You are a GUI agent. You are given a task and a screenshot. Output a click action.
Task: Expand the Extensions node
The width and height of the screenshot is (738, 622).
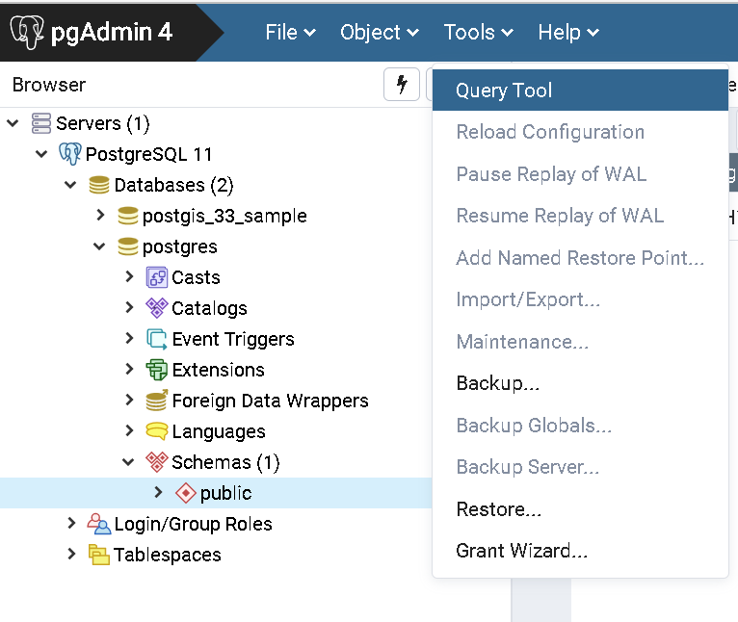[129, 370]
